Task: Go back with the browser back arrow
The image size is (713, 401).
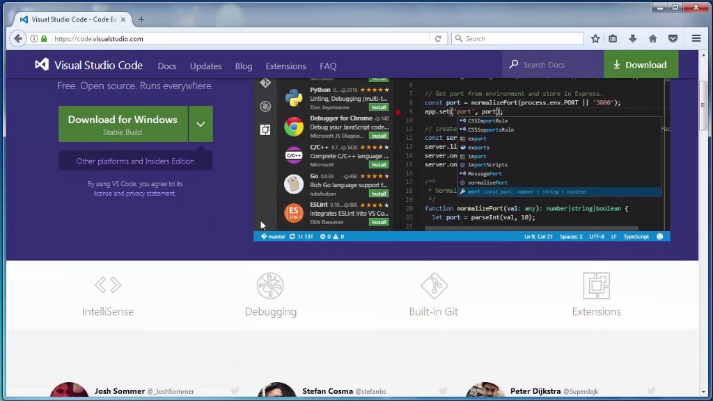Action: pos(17,39)
